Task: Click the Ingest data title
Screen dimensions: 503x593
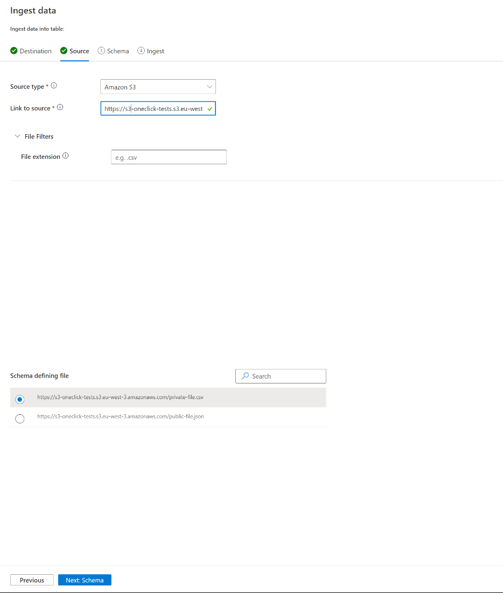Action: (x=33, y=11)
